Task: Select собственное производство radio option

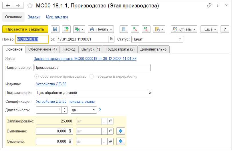Action: tap(36, 76)
